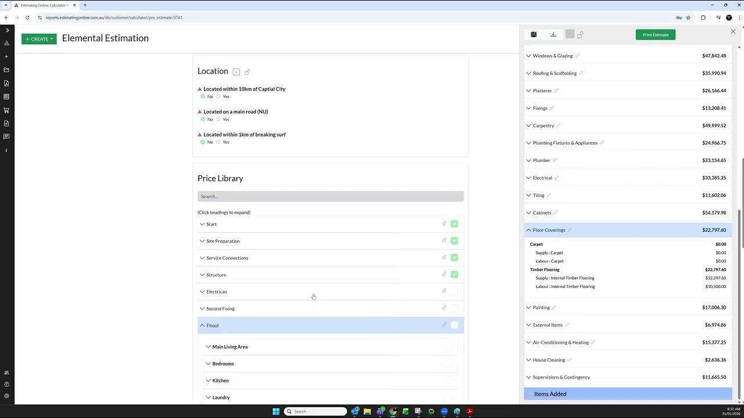744x418 pixels.
Task: Uncheck the Start row checkbox
Action: (x=454, y=224)
